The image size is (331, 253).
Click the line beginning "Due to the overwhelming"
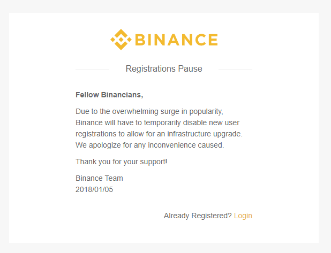click(149, 112)
